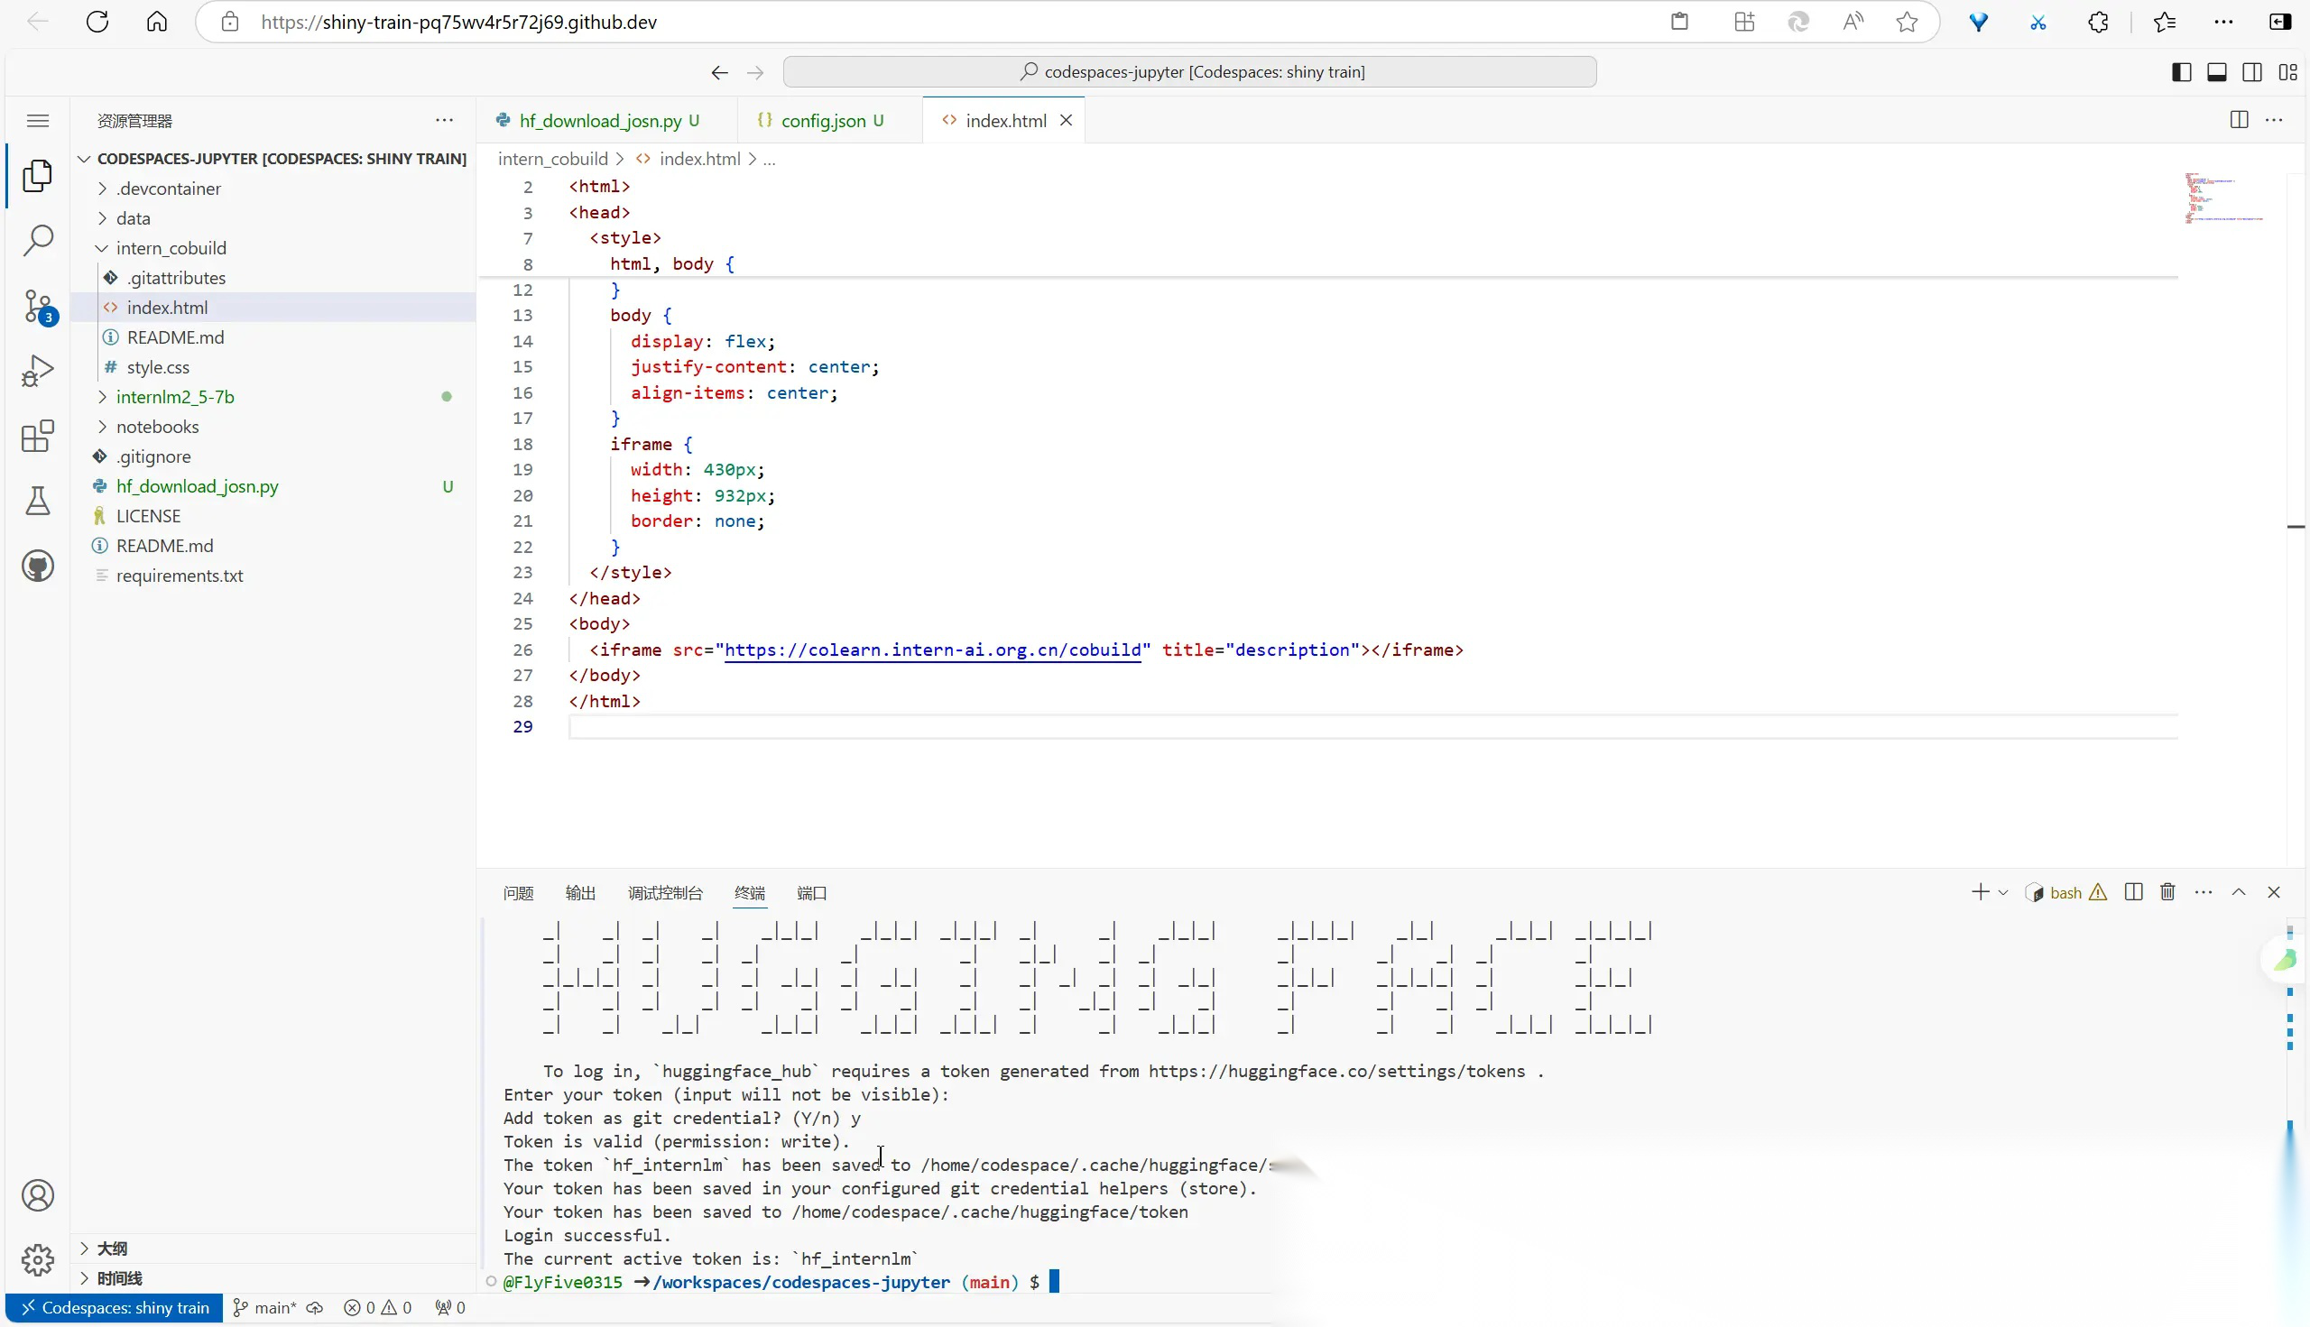Split the editor to the right

(x=2239, y=120)
